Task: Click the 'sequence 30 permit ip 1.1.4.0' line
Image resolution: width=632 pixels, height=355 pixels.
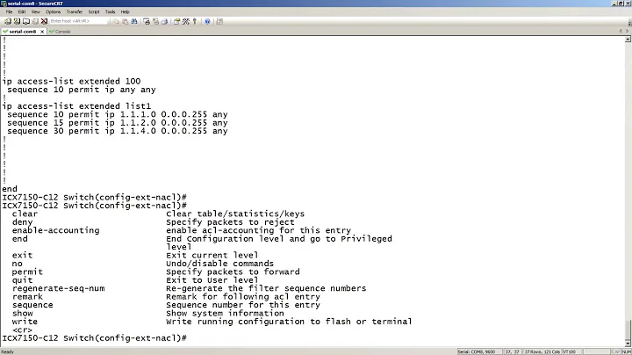Action: pos(118,131)
